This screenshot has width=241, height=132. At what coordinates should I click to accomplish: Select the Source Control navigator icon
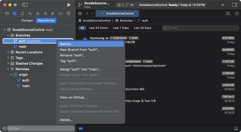pyautogui.click(x=15, y=13)
